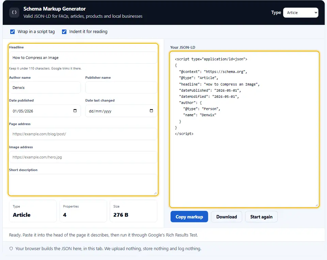The width and height of the screenshot is (327, 260).
Task: Click the Properties count "4"
Action: 65,215
